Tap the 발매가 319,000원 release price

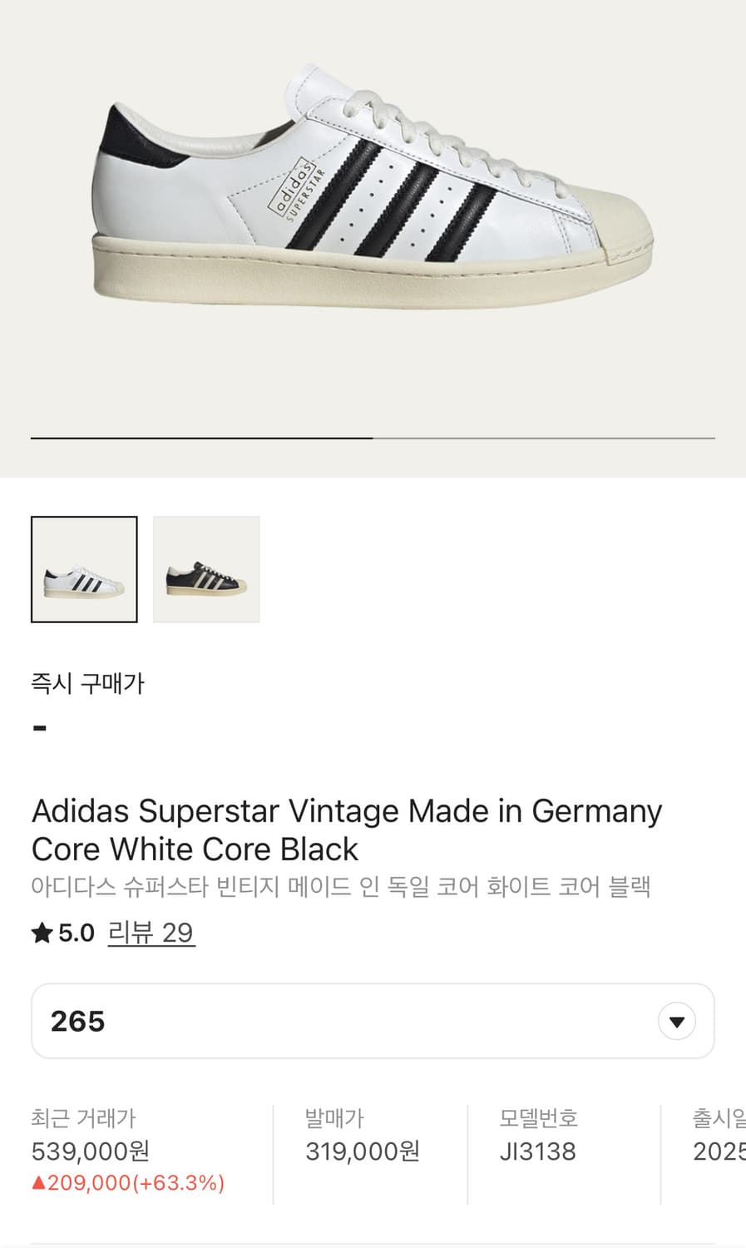click(362, 1151)
